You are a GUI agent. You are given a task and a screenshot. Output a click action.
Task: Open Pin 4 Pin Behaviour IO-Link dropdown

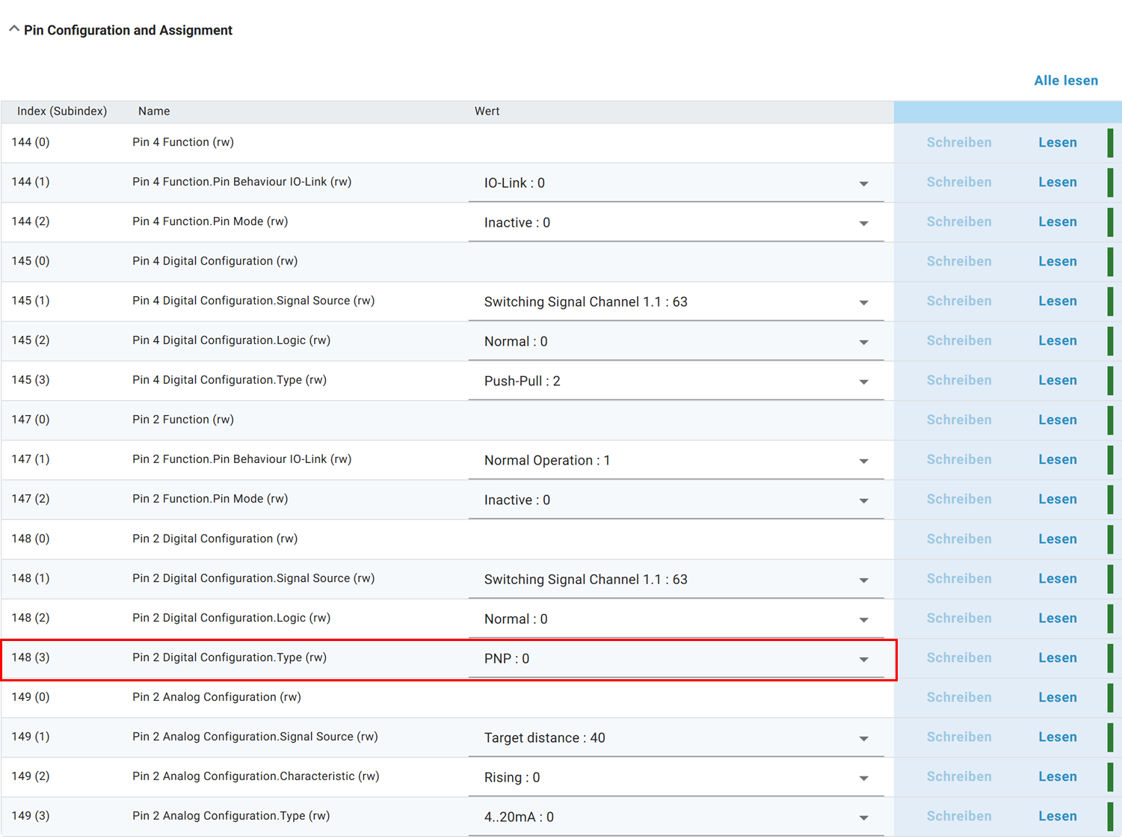pos(863,183)
